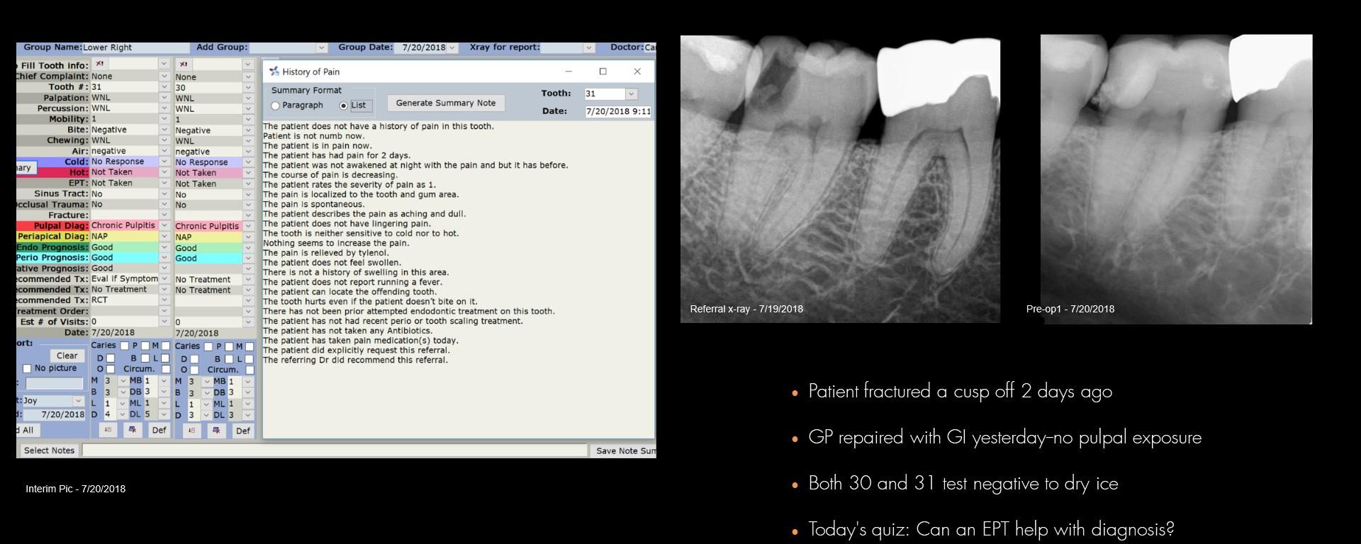The width and height of the screenshot is (1361, 544).
Task: Click the Def button for tooth 30
Action: pyautogui.click(x=242, y=431)
